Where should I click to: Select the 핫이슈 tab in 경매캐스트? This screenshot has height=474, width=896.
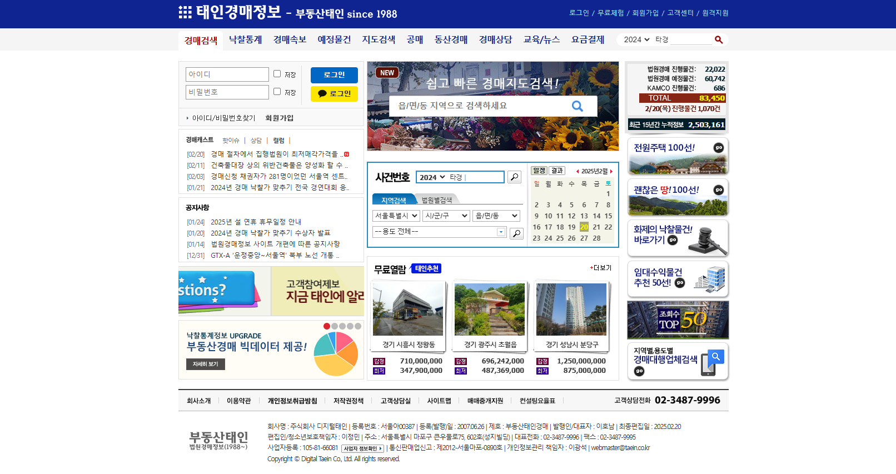coord(231,141)
